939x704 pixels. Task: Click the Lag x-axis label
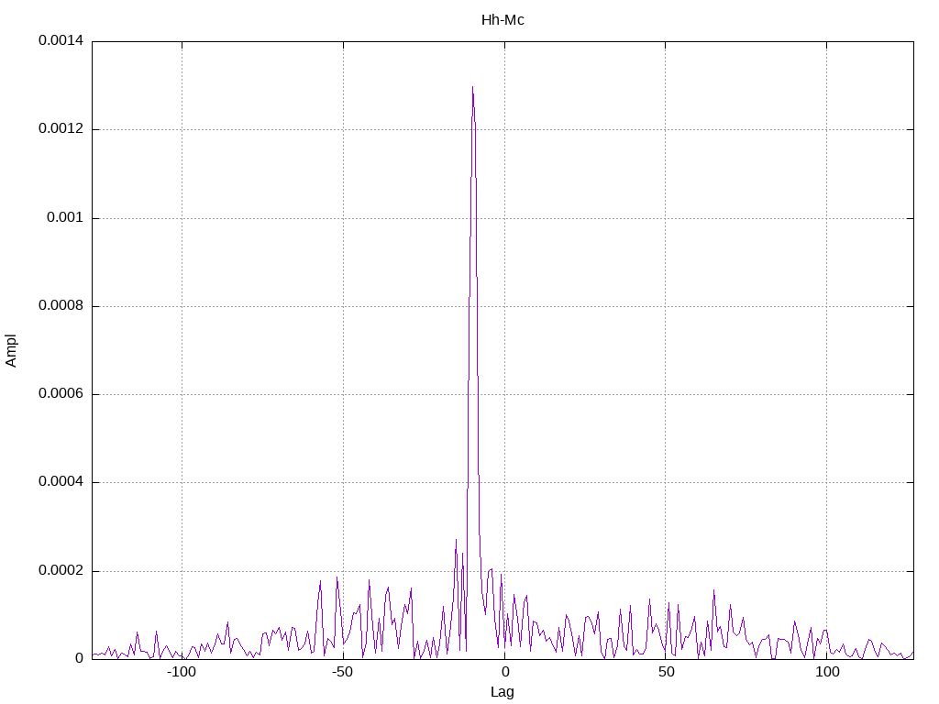coord(502,692)
